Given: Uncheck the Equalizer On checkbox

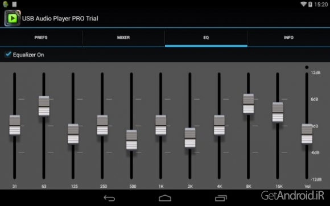Looking at the screenshot, I should [x=8, y=55].
